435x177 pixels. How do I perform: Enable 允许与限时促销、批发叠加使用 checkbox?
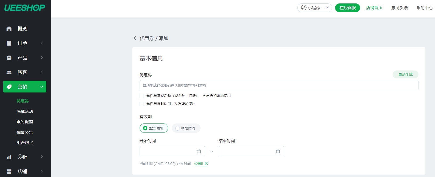point(142,104)
